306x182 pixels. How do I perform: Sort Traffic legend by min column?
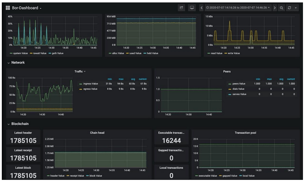pyautogui.click(x=110, y=79)
